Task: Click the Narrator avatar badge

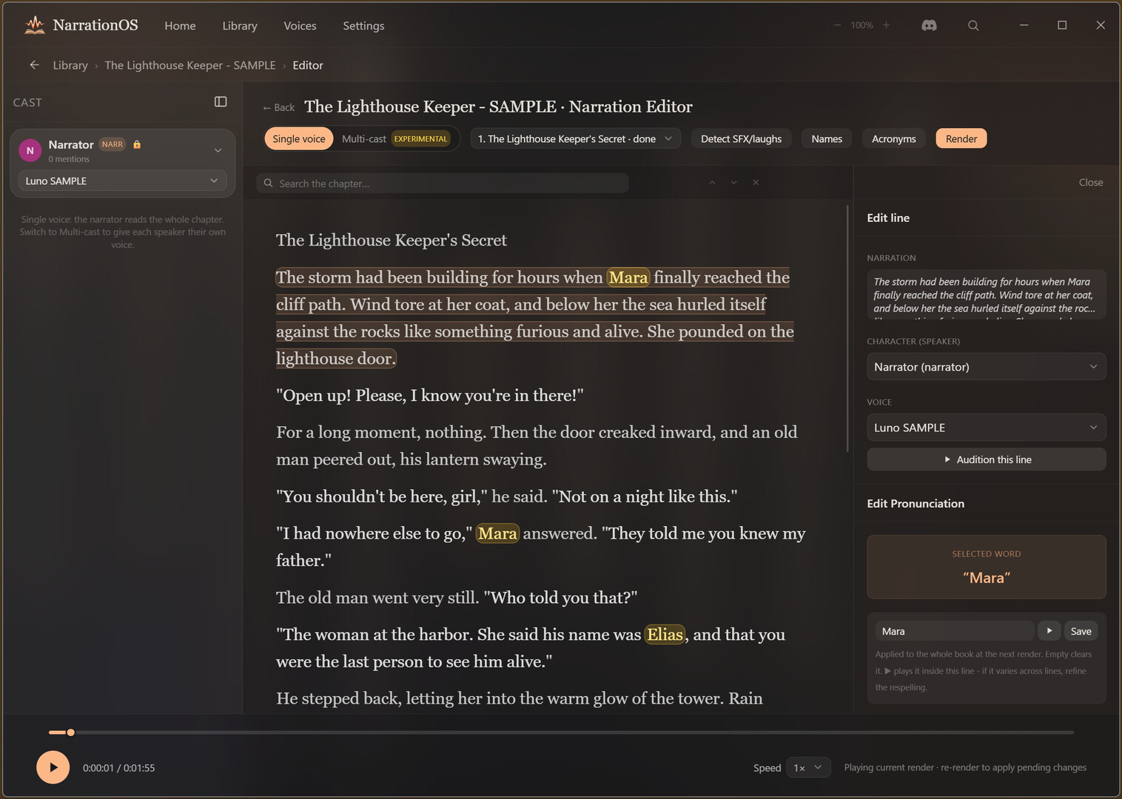Action: click(x=30, y=150)
